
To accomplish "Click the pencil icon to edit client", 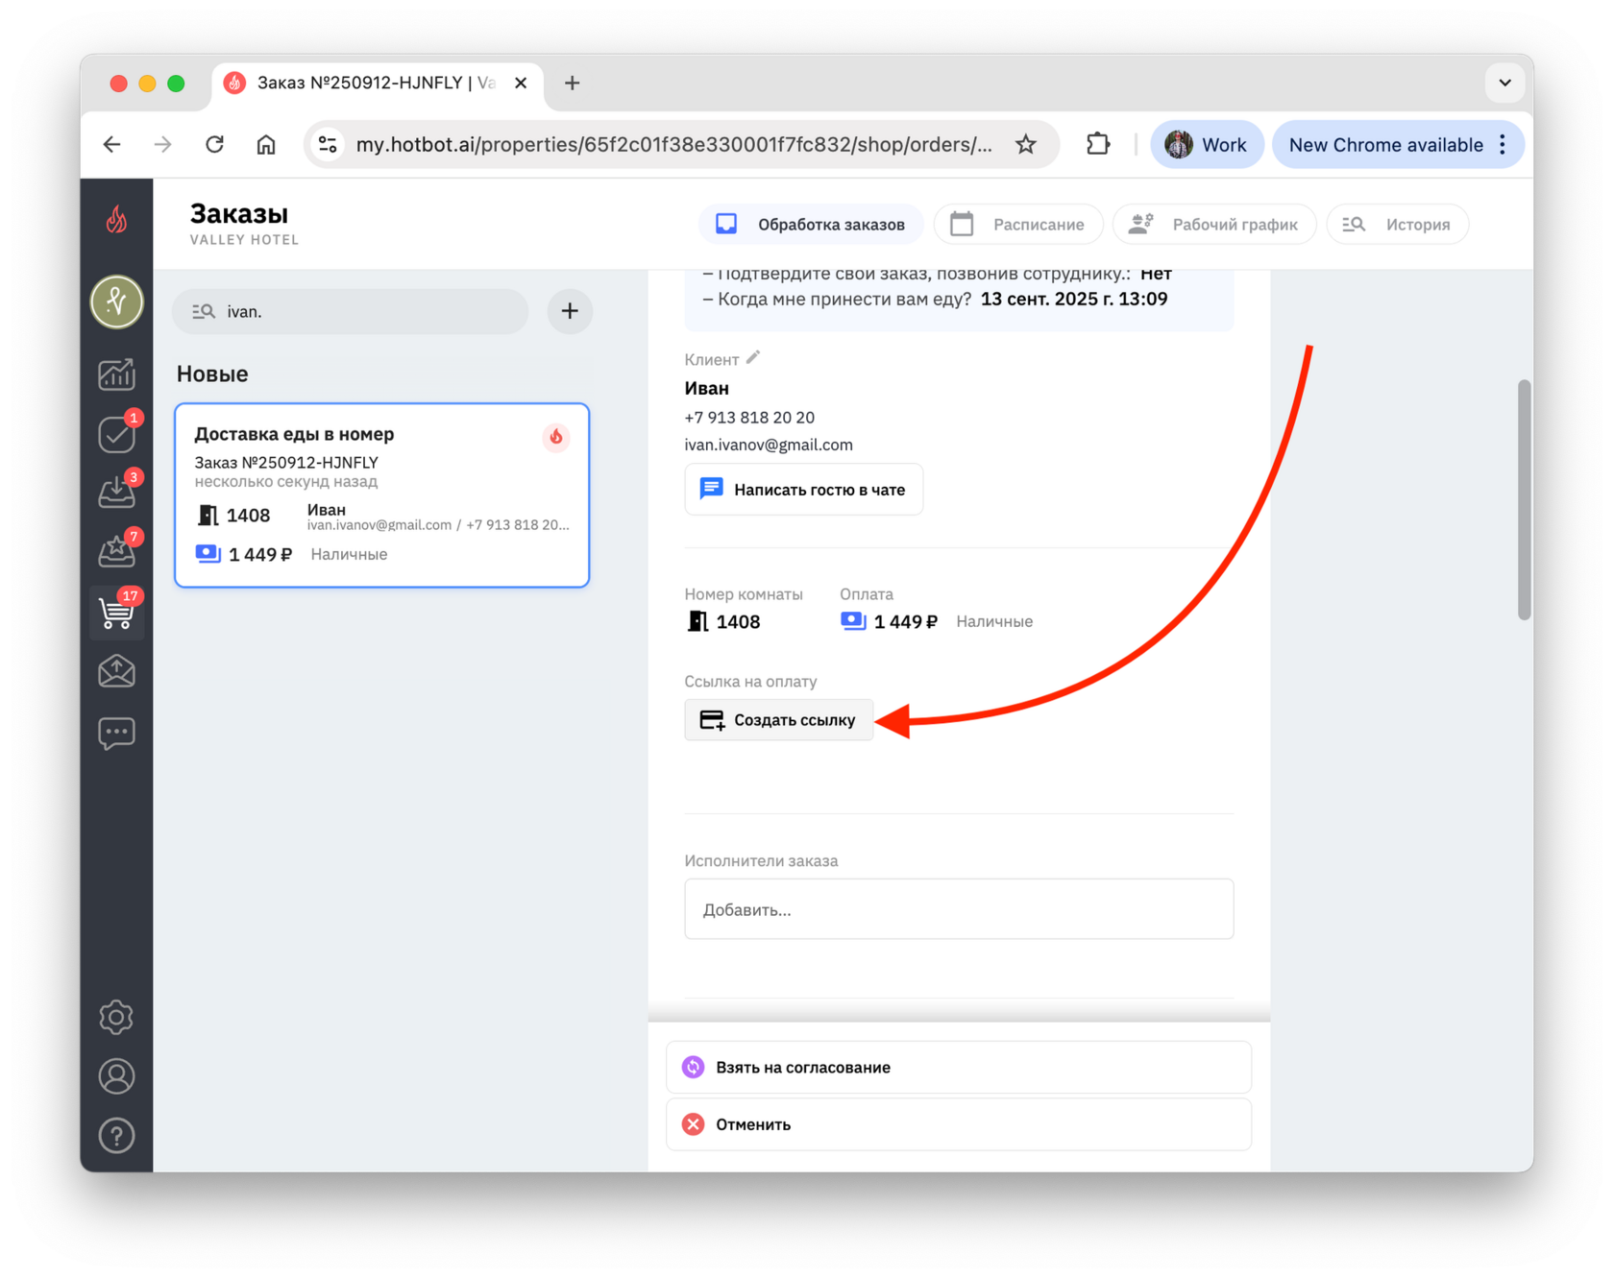I will (753, 357).
